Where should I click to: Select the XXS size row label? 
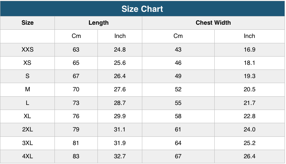pos(28,50)
